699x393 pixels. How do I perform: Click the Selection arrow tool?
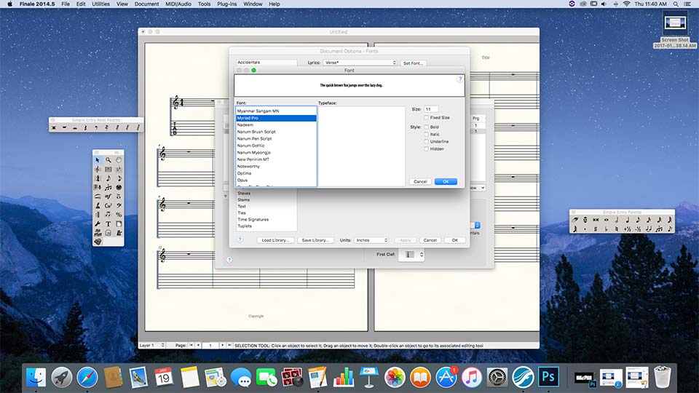pos(98,160)
